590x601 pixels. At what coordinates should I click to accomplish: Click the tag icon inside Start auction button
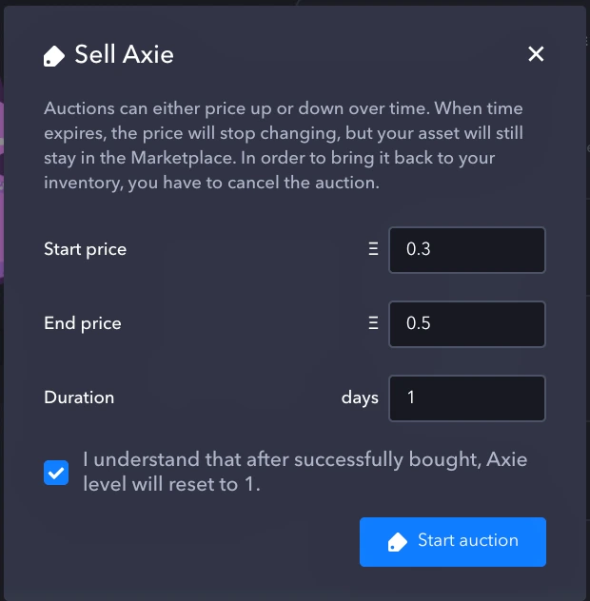click(x=397, y=542)
